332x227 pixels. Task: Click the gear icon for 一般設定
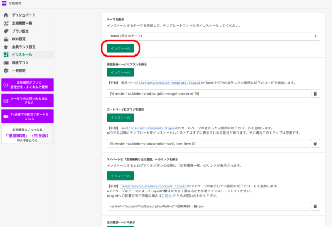pyautogui.click(x=6, y=71)
